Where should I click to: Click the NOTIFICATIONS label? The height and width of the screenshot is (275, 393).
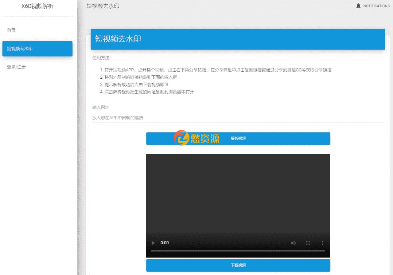click(376, 6)
